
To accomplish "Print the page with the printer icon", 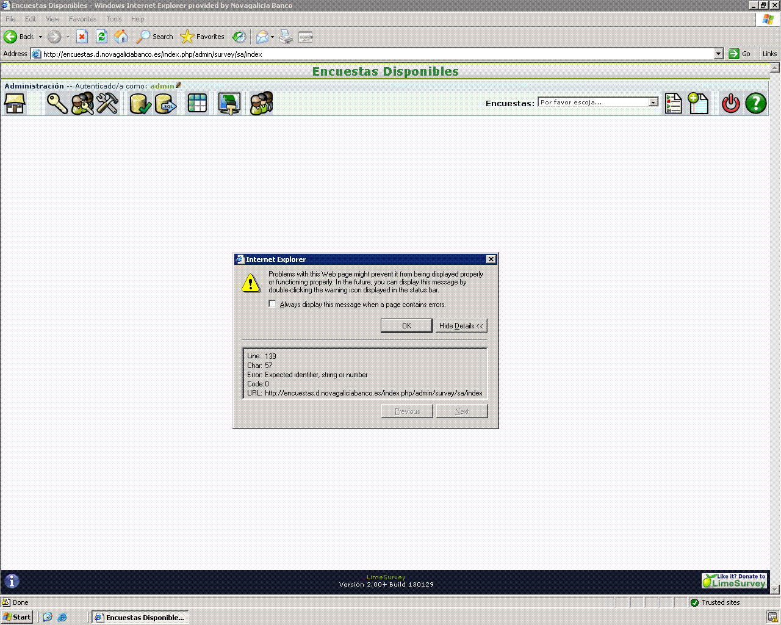I will 286,37.
